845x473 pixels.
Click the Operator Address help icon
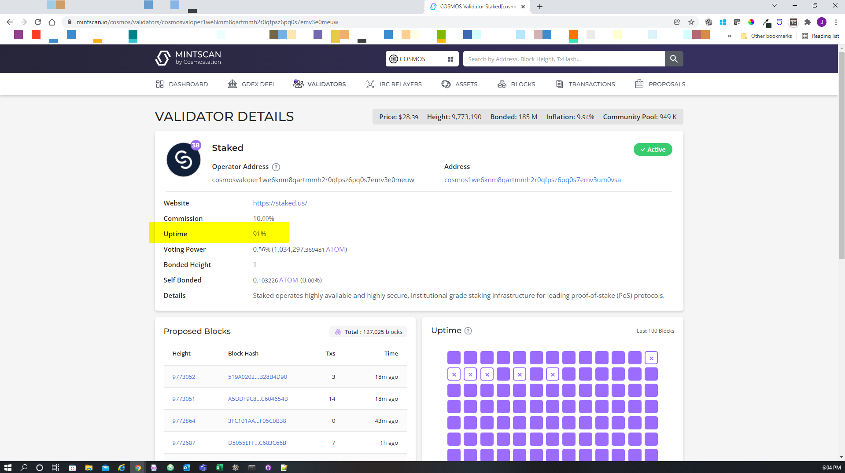(276, 167)
